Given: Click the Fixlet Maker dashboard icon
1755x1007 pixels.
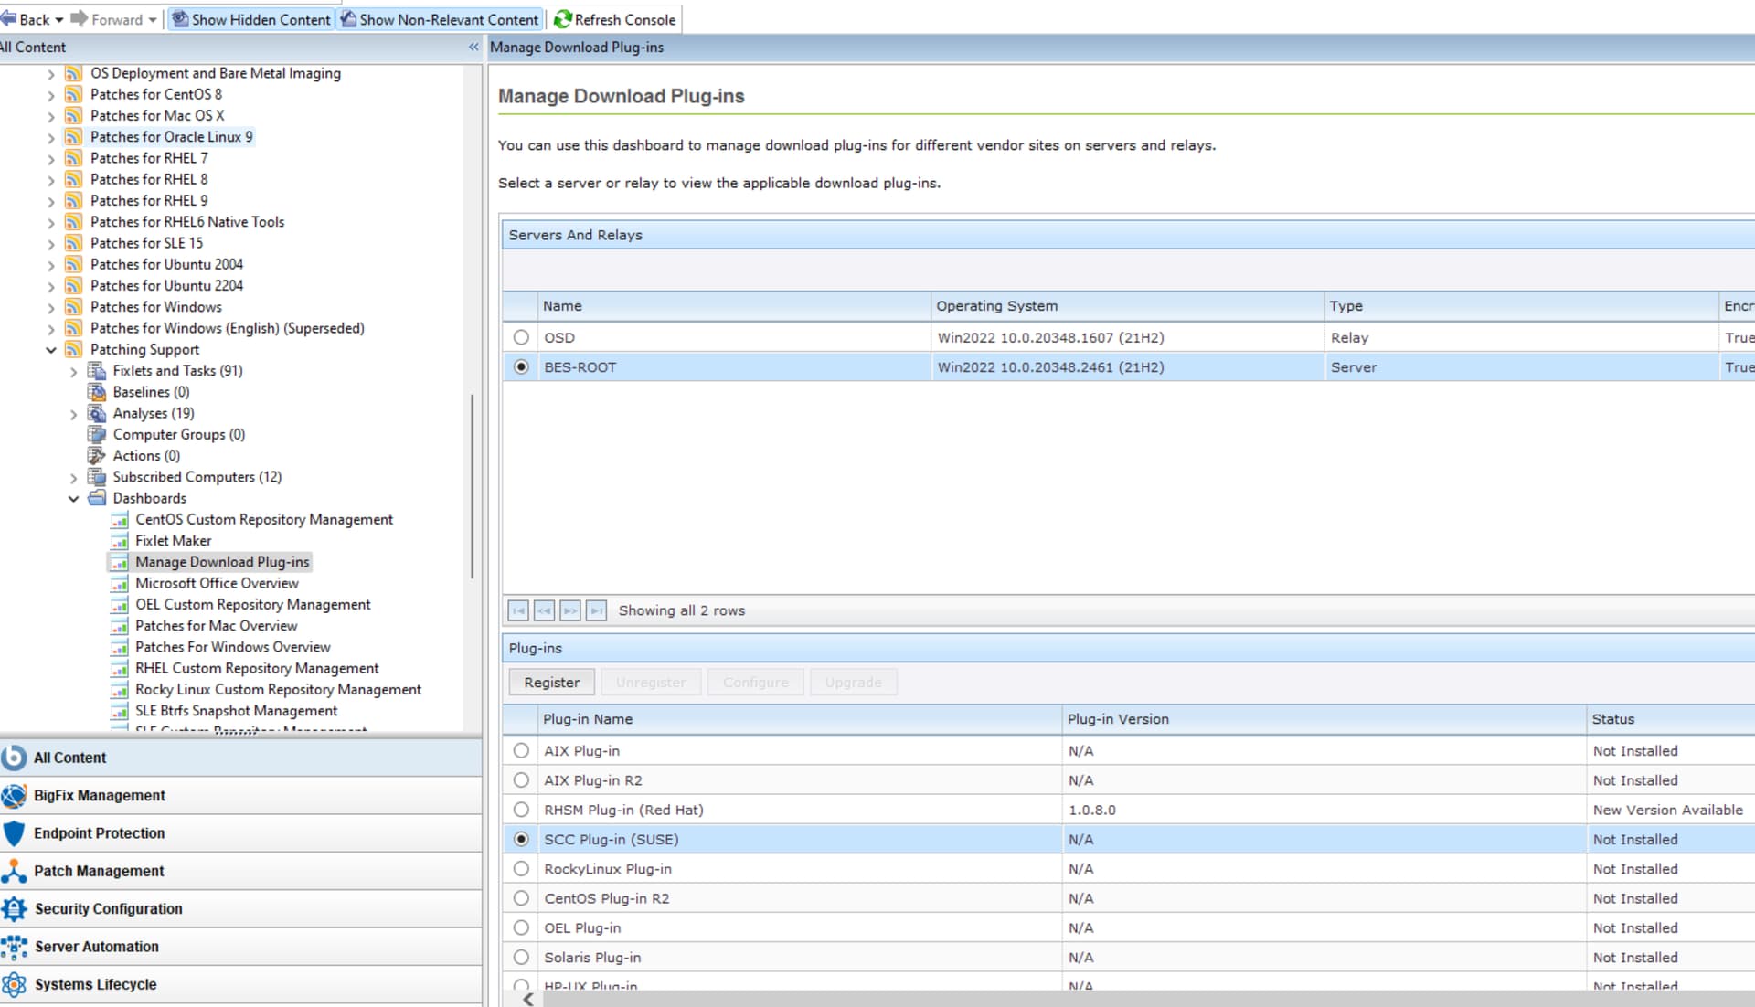Looking at the screenshot, I should pos(120,541).
